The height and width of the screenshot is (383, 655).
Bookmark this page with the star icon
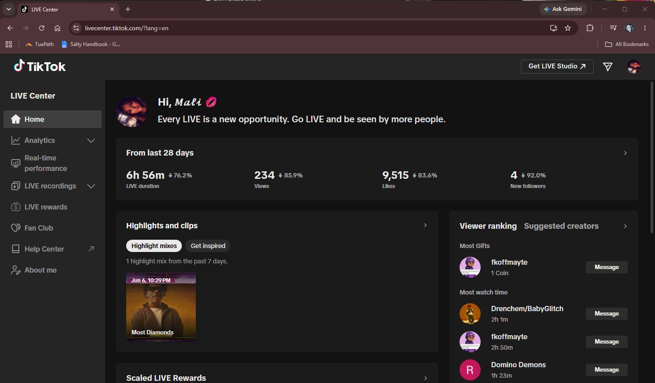(x=568, y=28)
